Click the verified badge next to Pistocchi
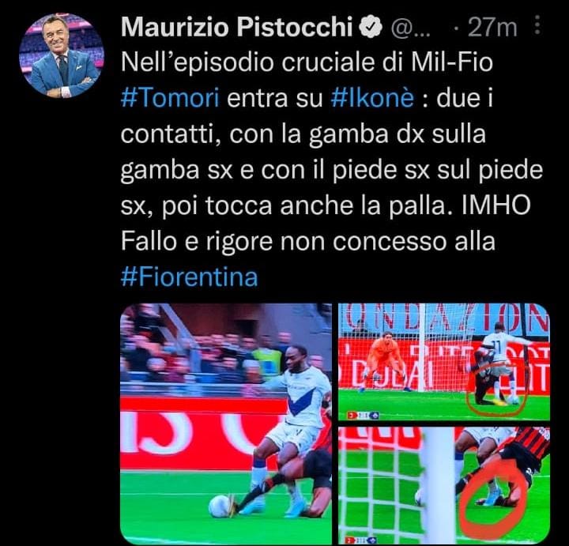This screenshot has height=546, width=569. tap(371, 28)
